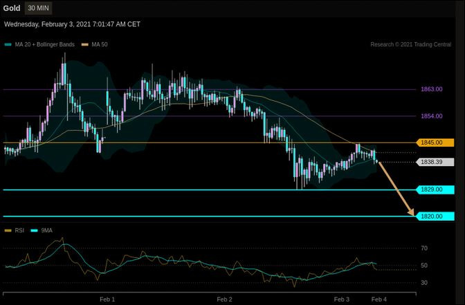Select the 1838.39 current price tag
The width and height of the screenshot is (465, 305).
[435, 162]
